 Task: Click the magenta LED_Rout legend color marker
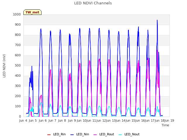pos(95,135)
